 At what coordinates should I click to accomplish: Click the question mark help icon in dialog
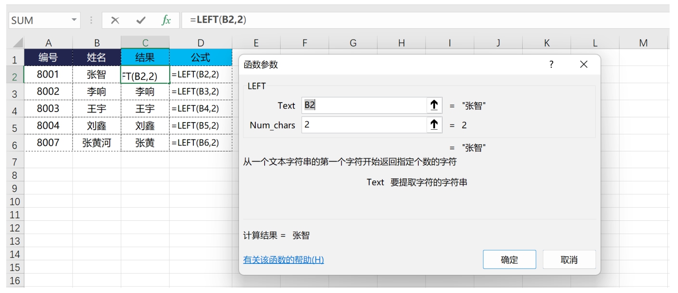click(x=551, y=65)
